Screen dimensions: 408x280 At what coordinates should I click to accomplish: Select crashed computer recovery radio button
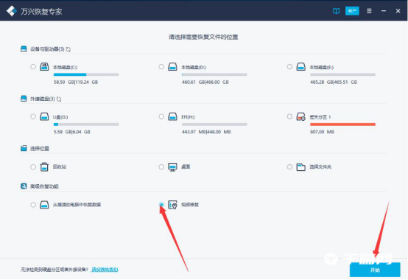tap(33, 205)
